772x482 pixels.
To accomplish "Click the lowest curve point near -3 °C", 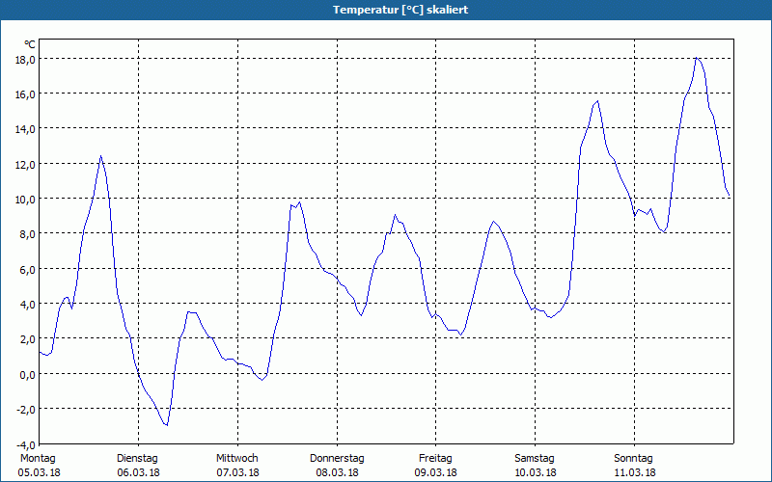I will click(x=167, y=425).
